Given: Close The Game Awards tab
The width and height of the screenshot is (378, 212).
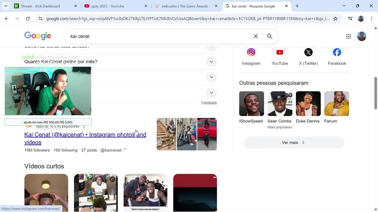Looking at the screenshot, I should pos(216,6).
